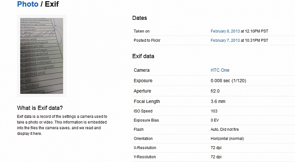Click the X-Resolution row label

point(145,148)
